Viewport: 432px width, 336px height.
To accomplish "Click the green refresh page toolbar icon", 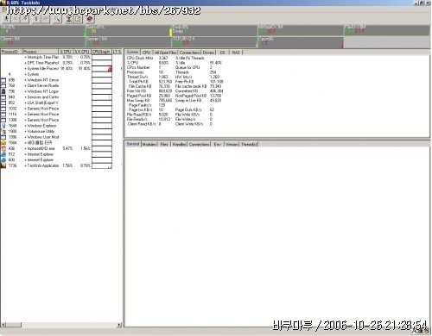I will 78,19.
